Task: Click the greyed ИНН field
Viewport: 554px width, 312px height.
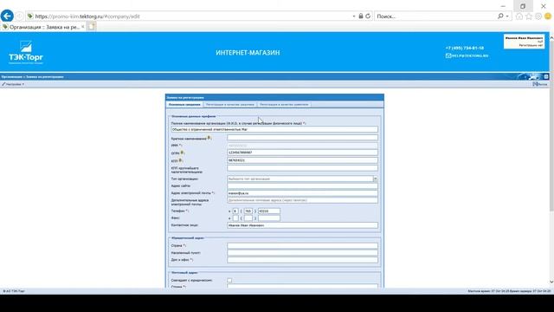Action: [x=302, y=146]
